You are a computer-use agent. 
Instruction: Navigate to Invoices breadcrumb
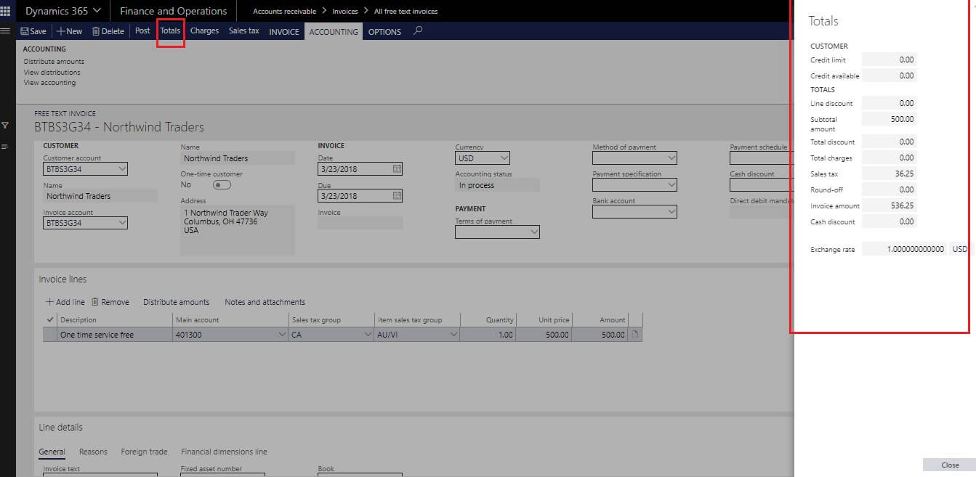(x=345, y=12)
